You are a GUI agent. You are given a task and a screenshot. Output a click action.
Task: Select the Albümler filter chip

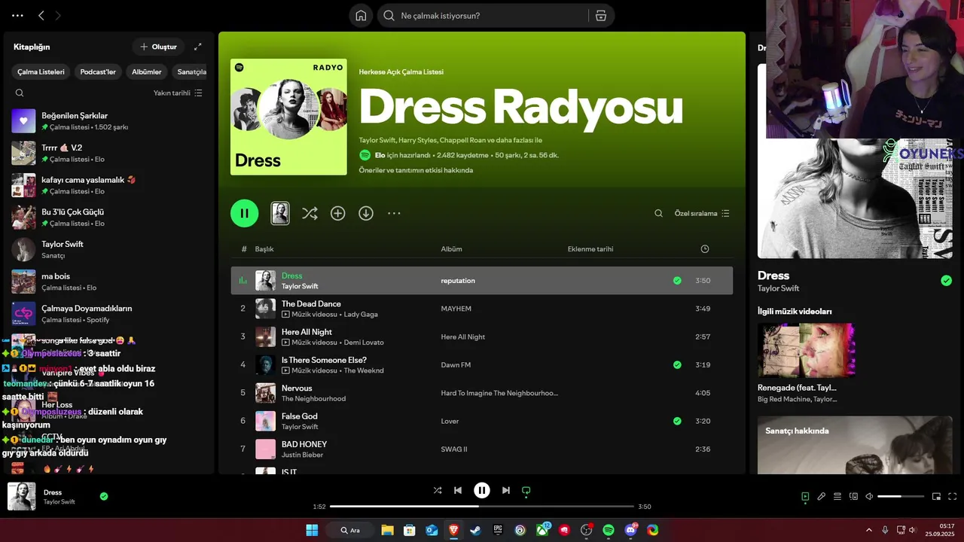tap(147, 72)
